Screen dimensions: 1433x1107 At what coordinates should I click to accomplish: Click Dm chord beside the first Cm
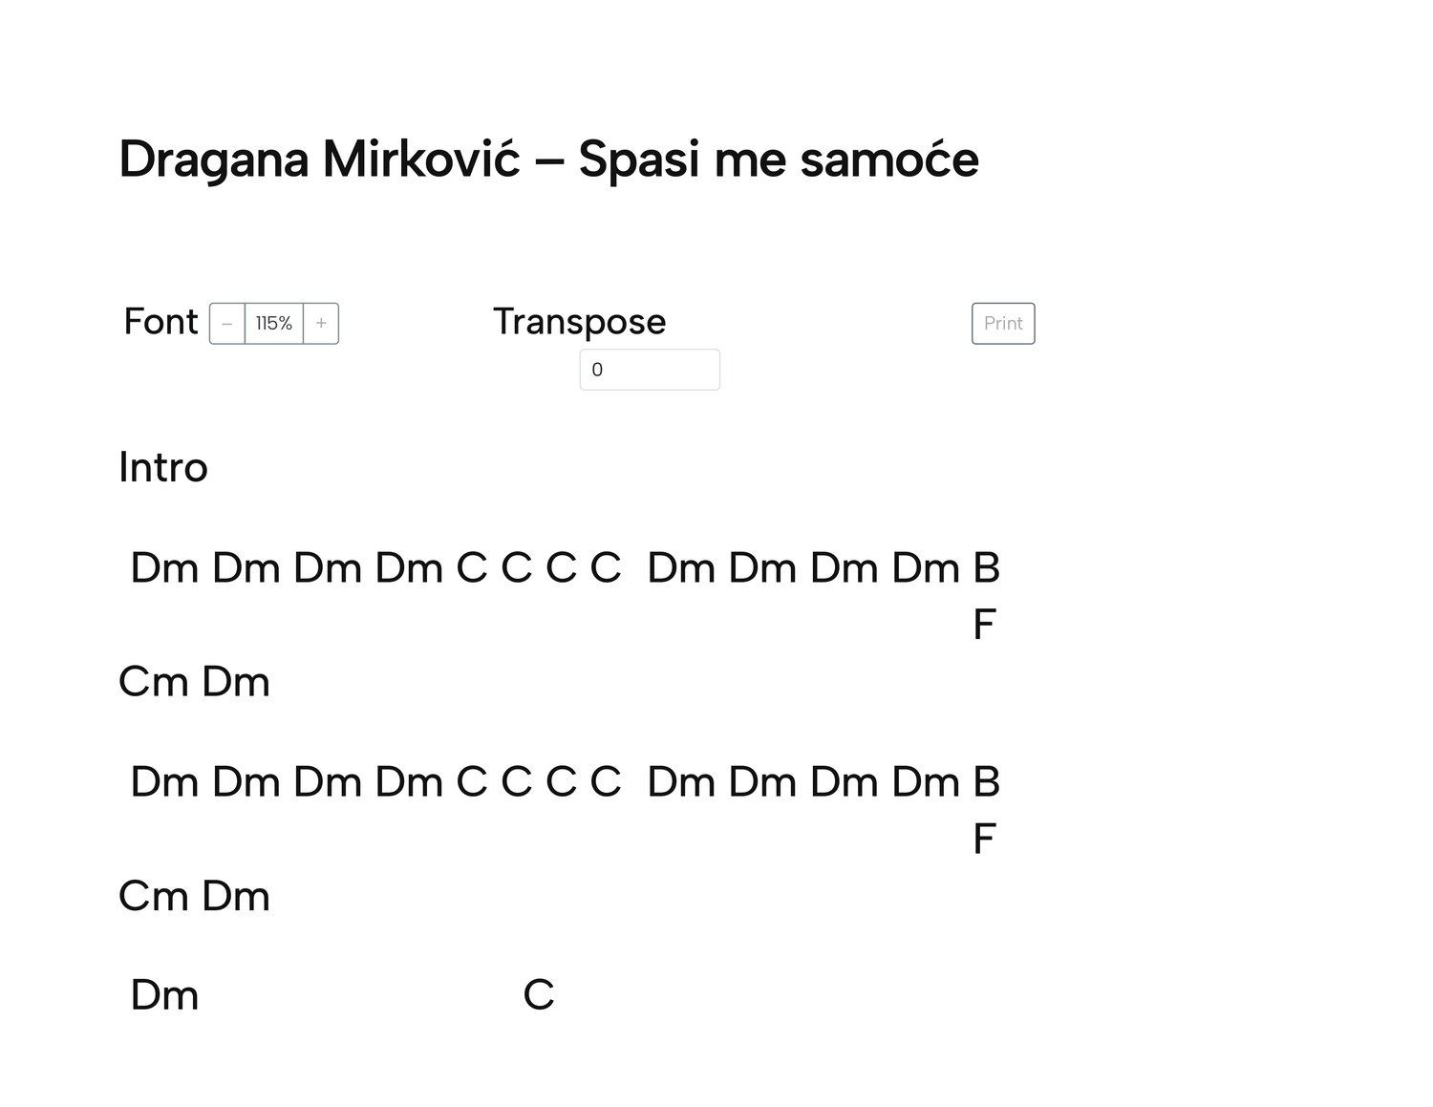tap(236, 682)
